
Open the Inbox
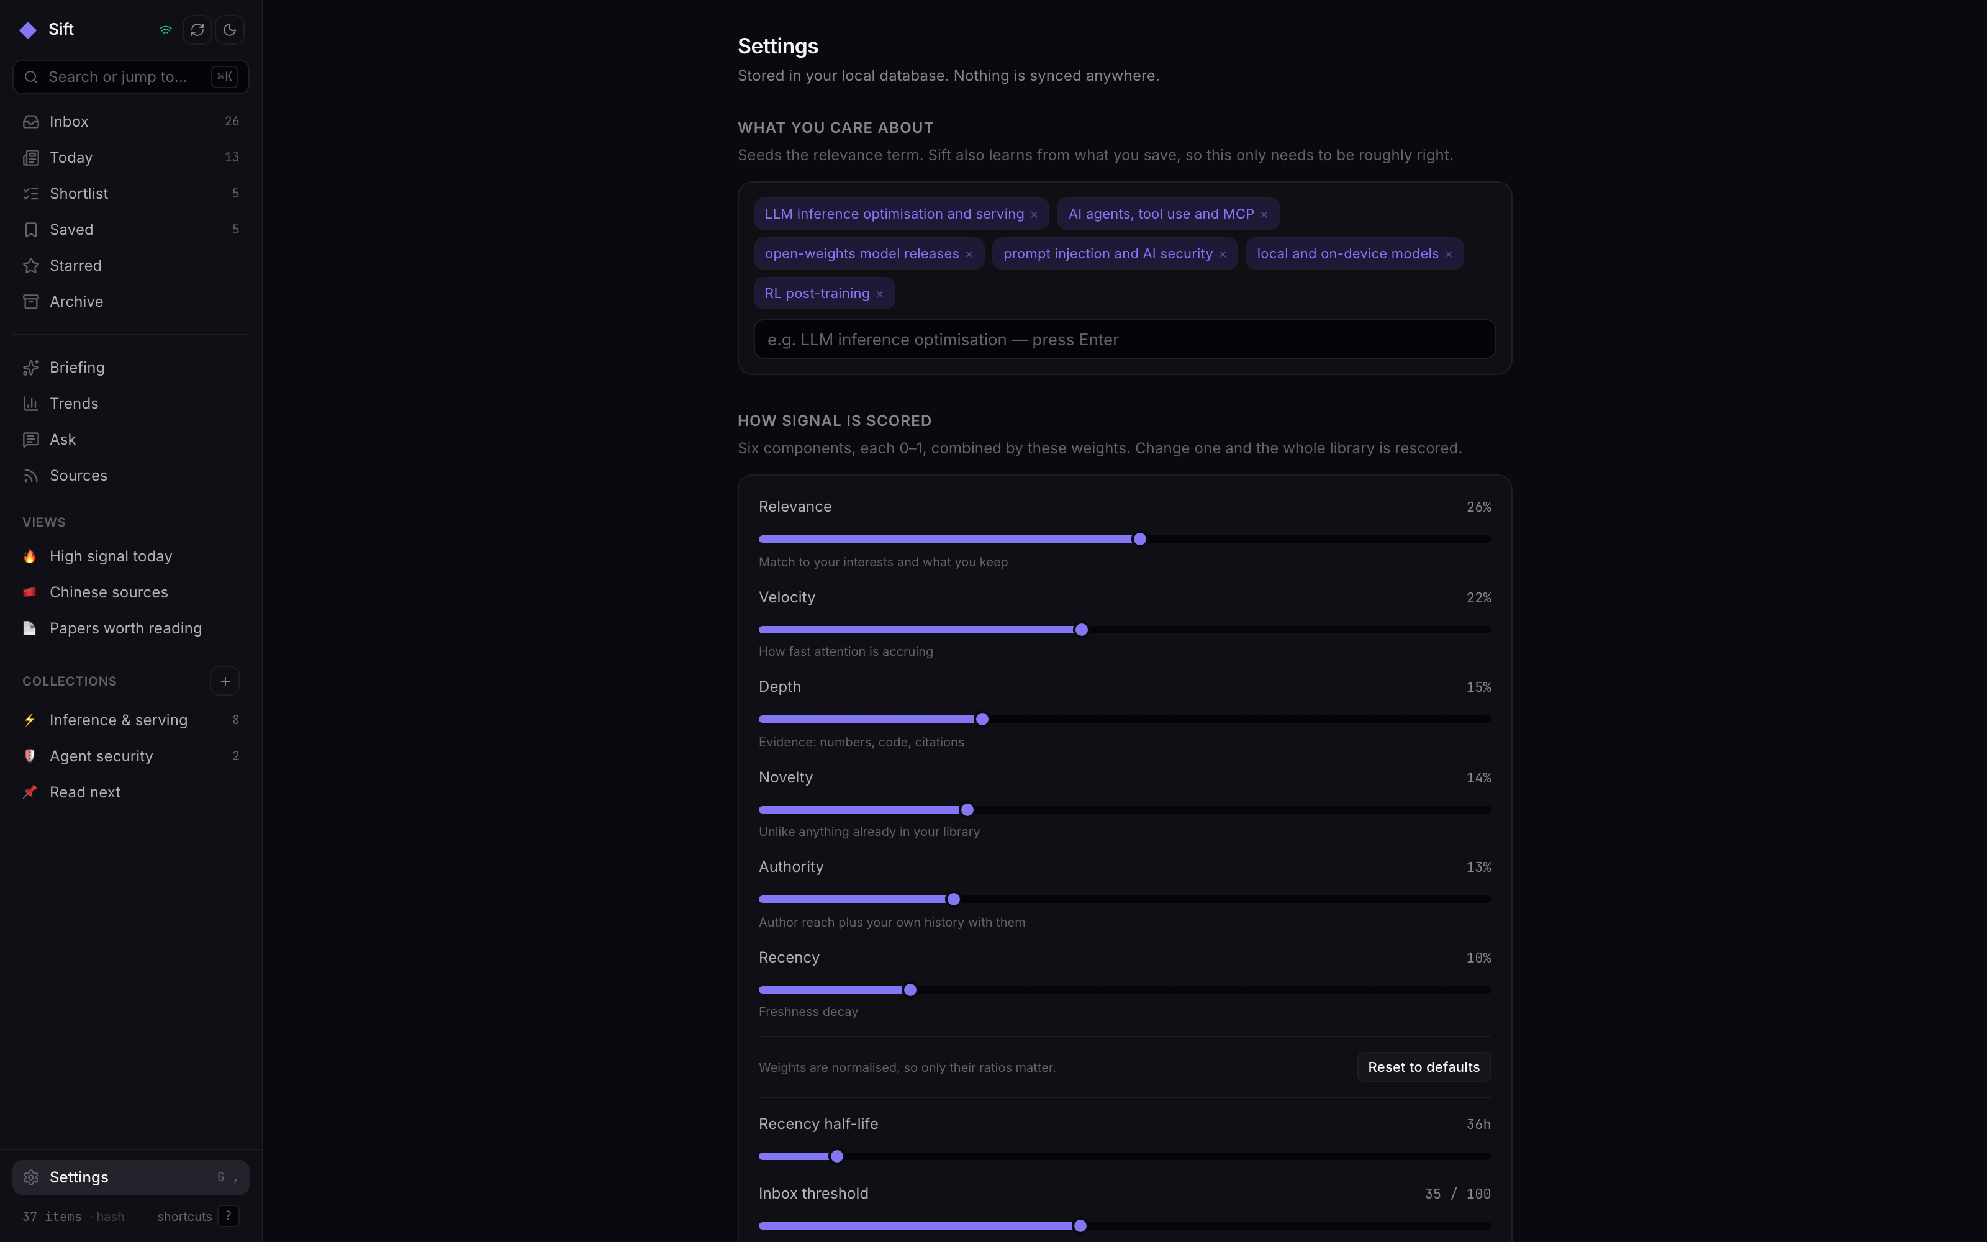(130, 122)
